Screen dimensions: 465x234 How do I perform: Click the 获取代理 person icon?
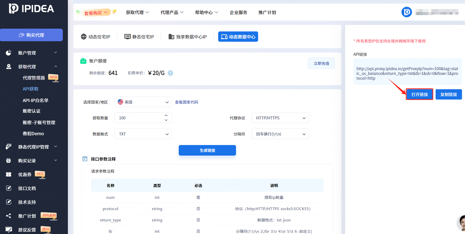(x=9, y=67)
